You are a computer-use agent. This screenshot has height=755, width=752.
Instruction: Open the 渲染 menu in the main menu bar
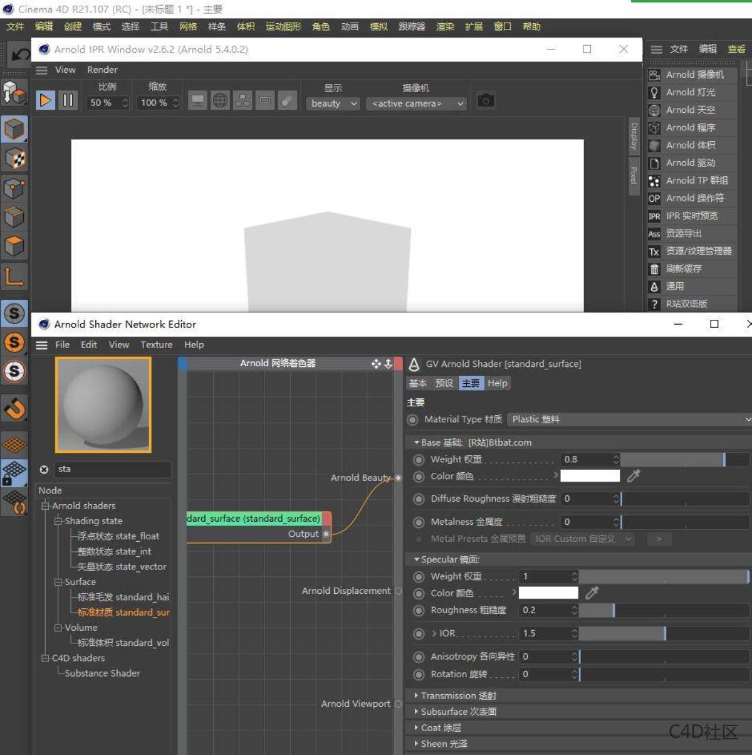click(445, 26)
